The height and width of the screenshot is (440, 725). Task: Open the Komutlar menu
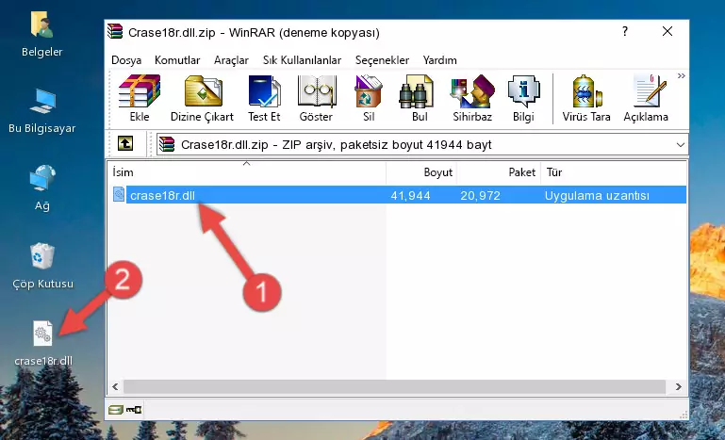177,60
